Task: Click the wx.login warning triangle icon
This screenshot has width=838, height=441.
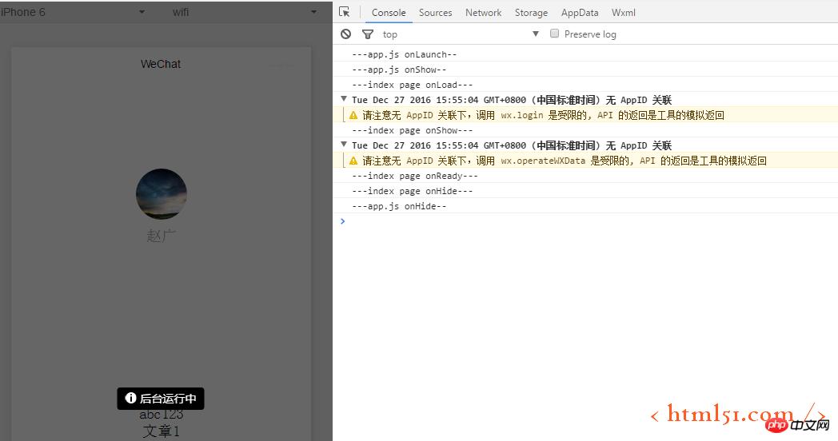Action: point(353,115)
